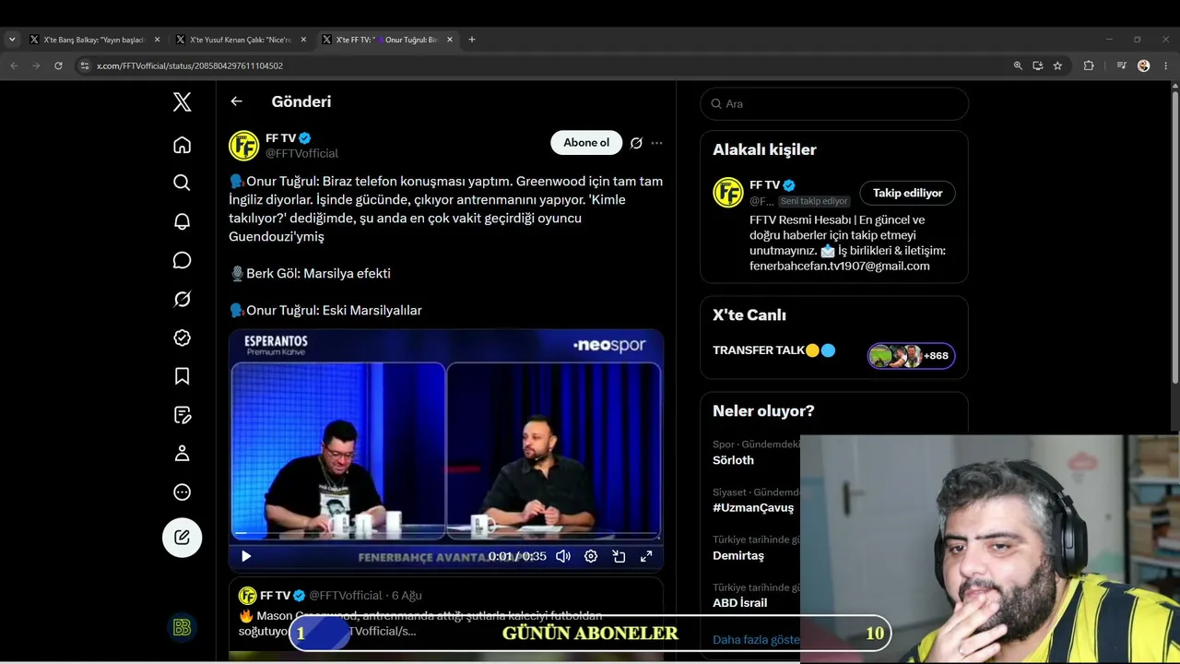Open the zoom magnifier icon in address bar
1180x664 pixels.
pyautogui.click(x=1018, y=65)
